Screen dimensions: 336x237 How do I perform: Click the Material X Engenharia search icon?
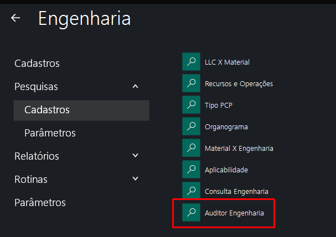pyautogui.click(x=190, y=148)
